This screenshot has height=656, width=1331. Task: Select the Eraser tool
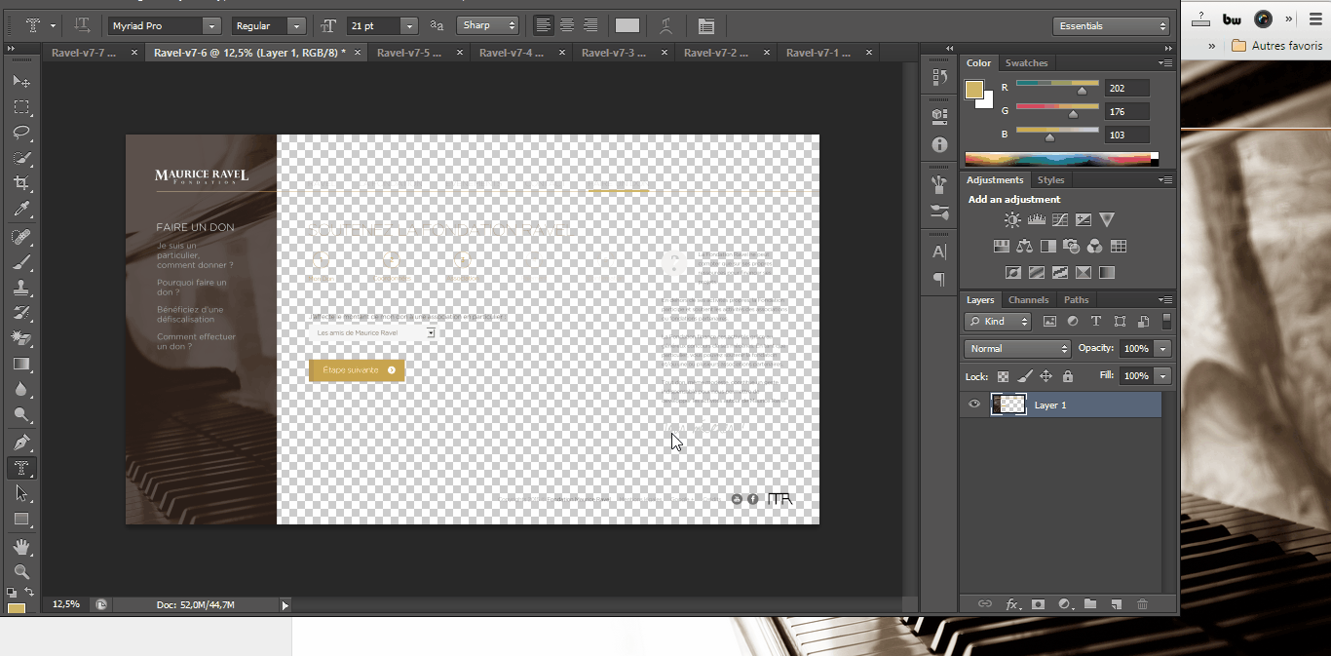tap(21, 338)
